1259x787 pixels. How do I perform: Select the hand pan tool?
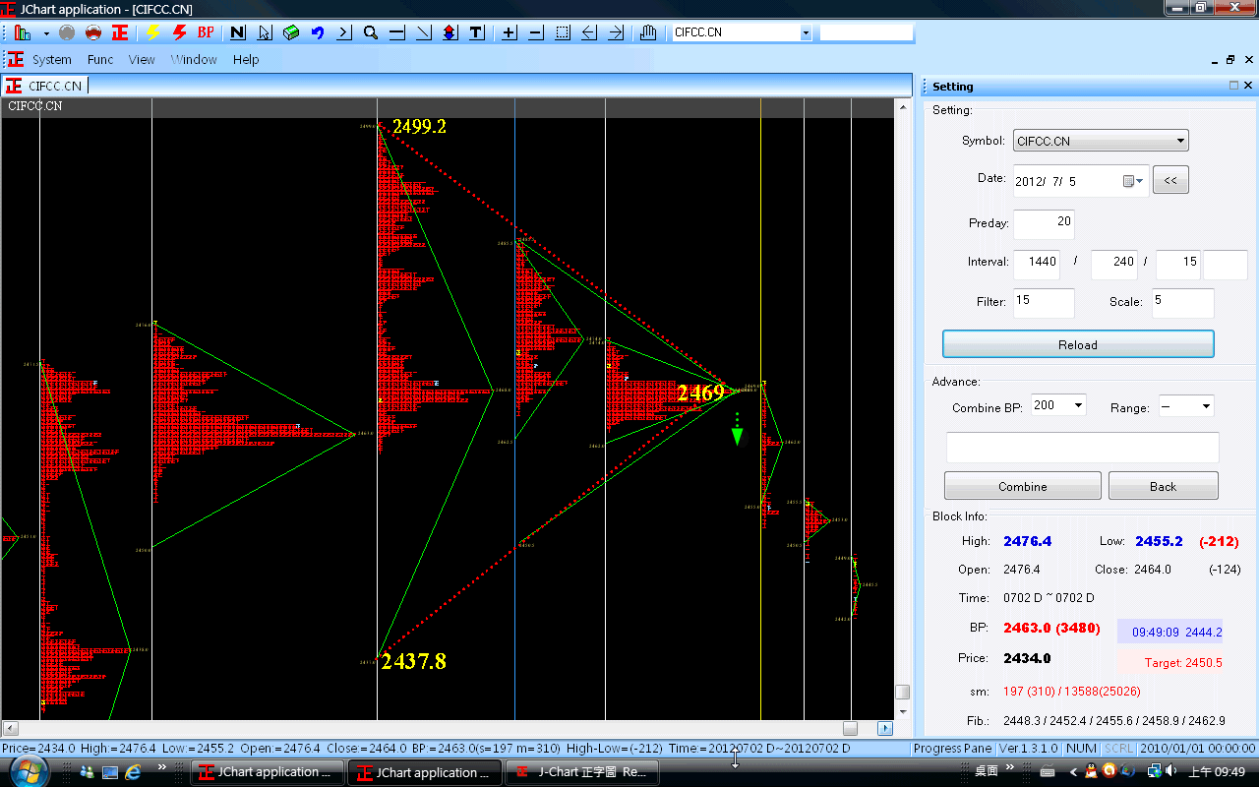(x=648, y=32)
